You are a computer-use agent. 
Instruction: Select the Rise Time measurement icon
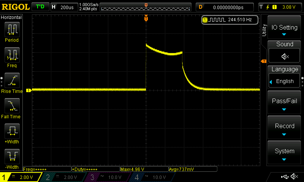[x=12, y=80]
